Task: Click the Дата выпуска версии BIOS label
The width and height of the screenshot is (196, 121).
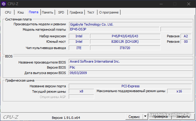Action: (45, 73)
